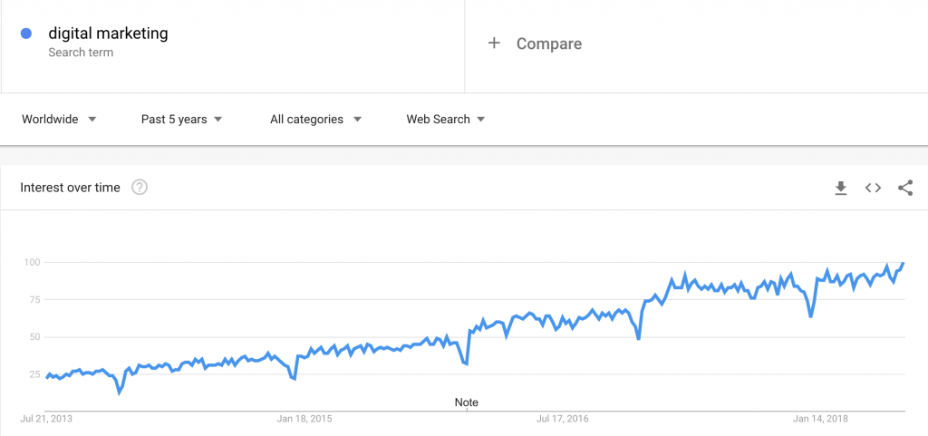Click the Note marker on the chart

point(466,402)
